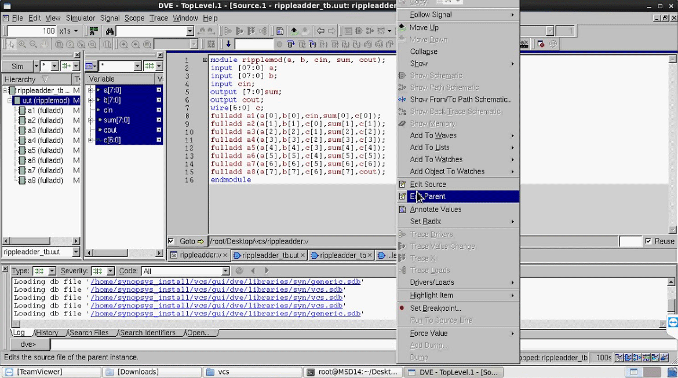Click the back navigation arrow icon
678x378 pixels.
321,31
